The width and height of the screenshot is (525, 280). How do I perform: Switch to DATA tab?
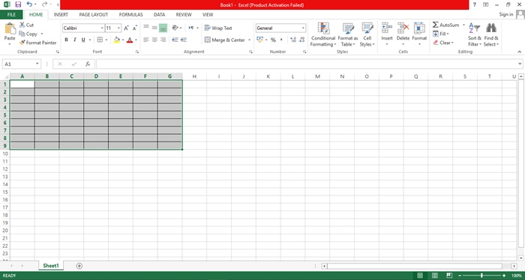[159, 14]
